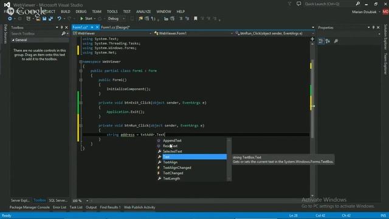Collapse the General toolbox group

click(13, 40)
